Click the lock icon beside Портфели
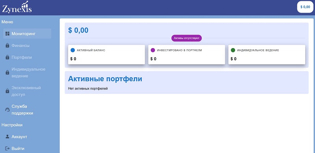This screenshot has height=153, width=315. pyautogui.click(x=7, y=58)
